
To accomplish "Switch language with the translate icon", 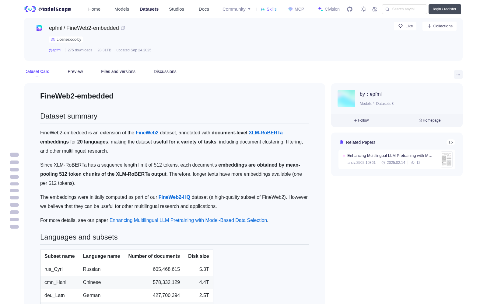I will click(x=375, y=9).
